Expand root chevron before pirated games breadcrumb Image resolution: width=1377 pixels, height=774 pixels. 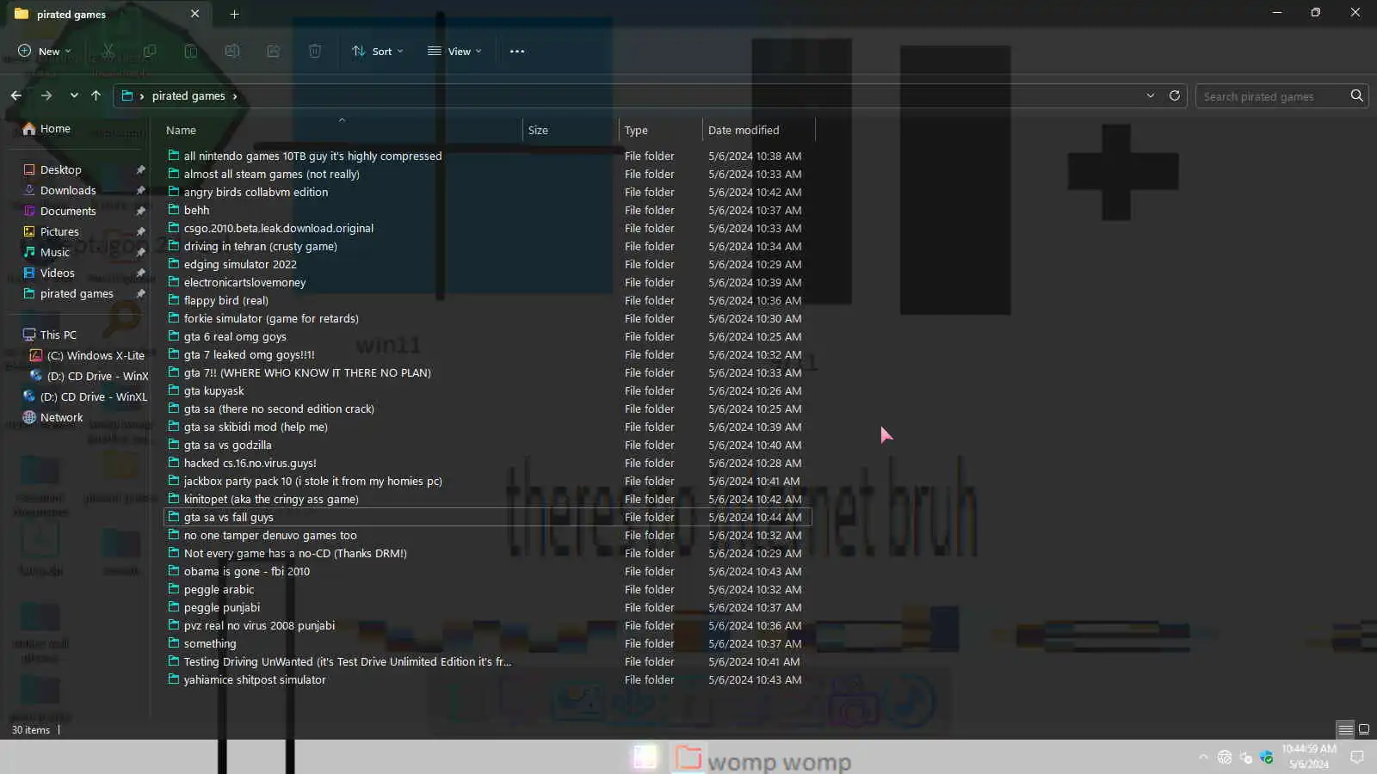pos(142,95)
